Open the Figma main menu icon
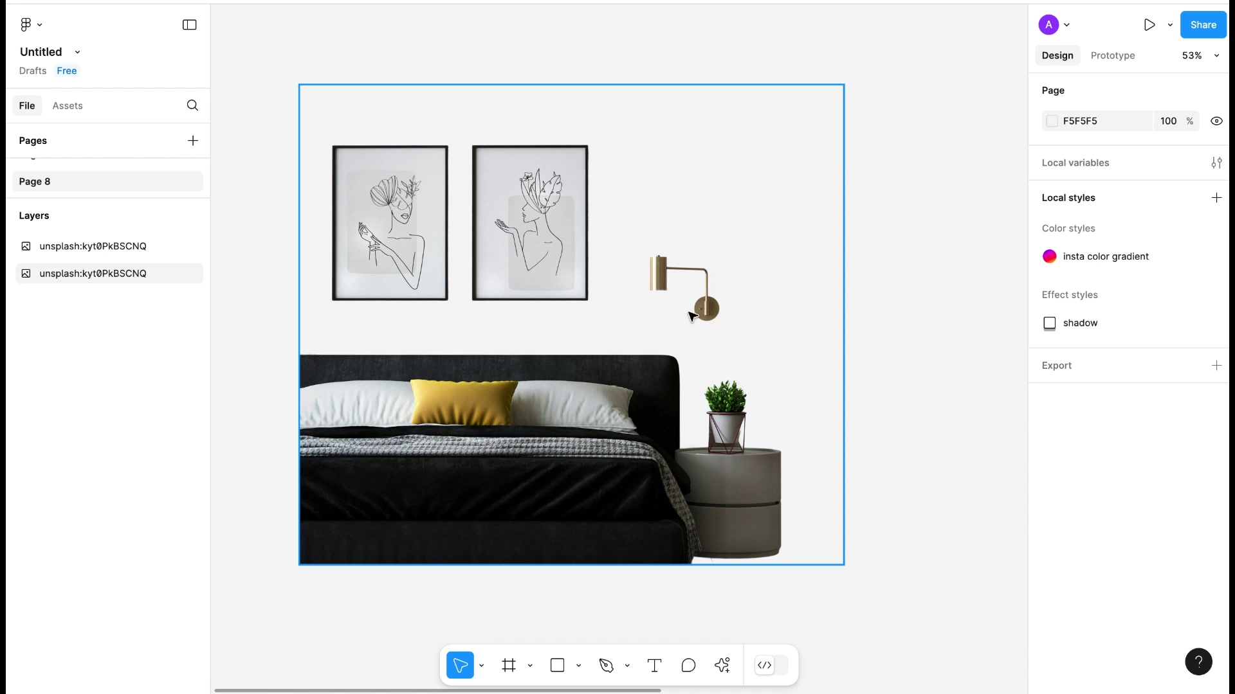1235x694 pixels. click(x=26, y=24)
